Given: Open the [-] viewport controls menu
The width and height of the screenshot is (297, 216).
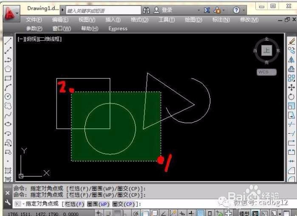Looking at the screenshot, I should coord(21,39).
